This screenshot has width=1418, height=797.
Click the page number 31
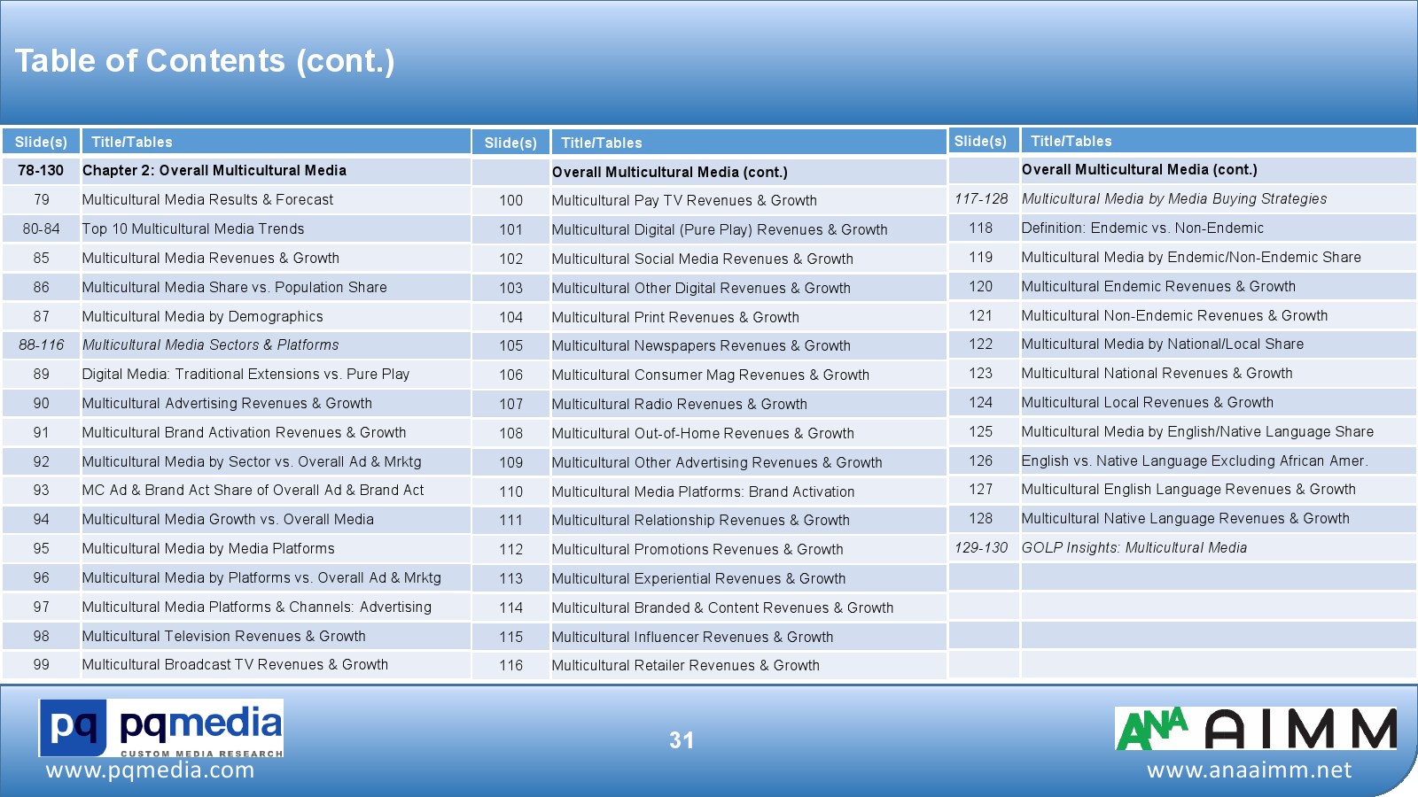coord(682,740)
